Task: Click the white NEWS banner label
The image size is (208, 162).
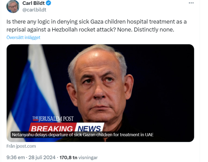Action: 90,127
